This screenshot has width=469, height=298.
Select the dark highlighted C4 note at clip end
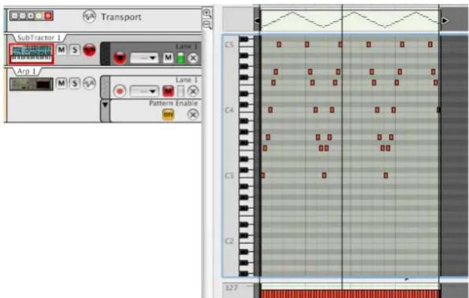click(x=439, y=110)
